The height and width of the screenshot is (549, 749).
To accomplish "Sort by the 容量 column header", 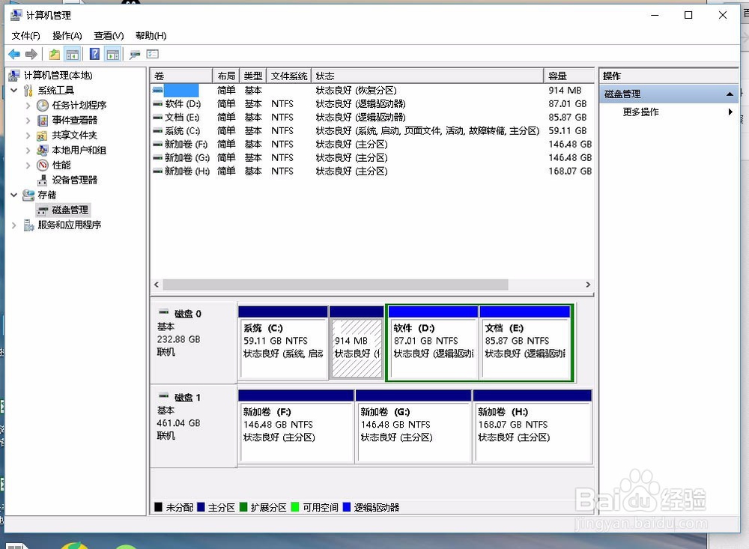I will tap(568, 76).
